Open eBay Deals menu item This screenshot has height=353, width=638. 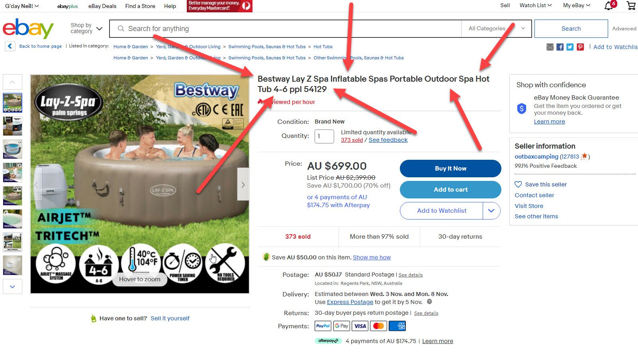tap(102, 6)
